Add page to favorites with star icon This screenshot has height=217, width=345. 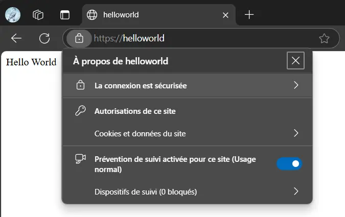click(324, 38)
